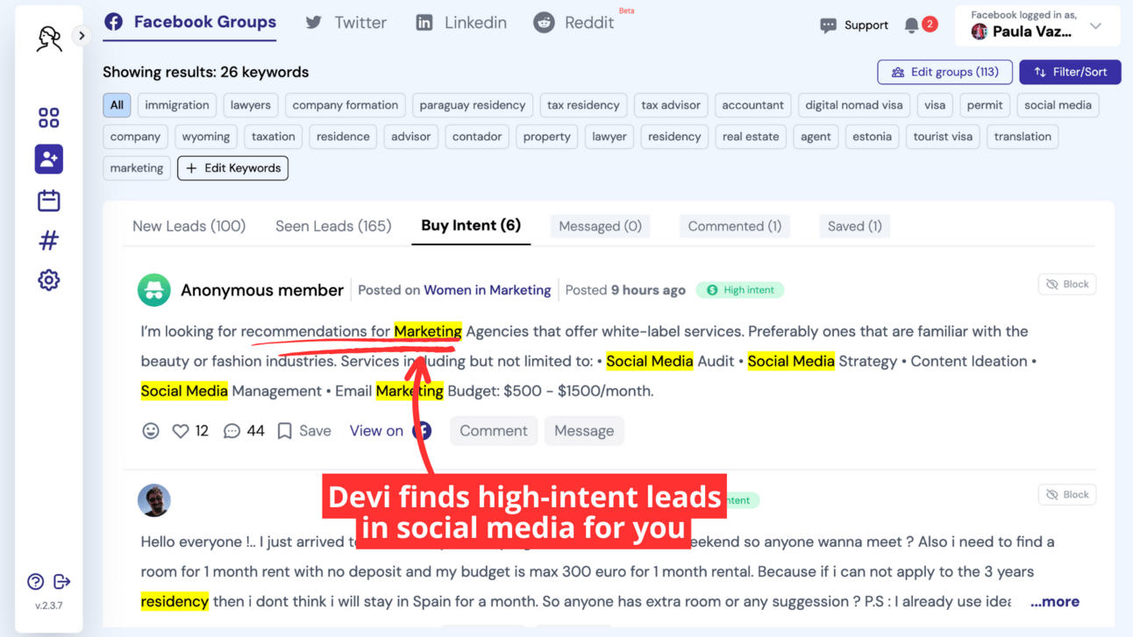Open the dashboard grid icon in sidebar
The height and width of the screenshot is (637, 1133).
(49, 117)
